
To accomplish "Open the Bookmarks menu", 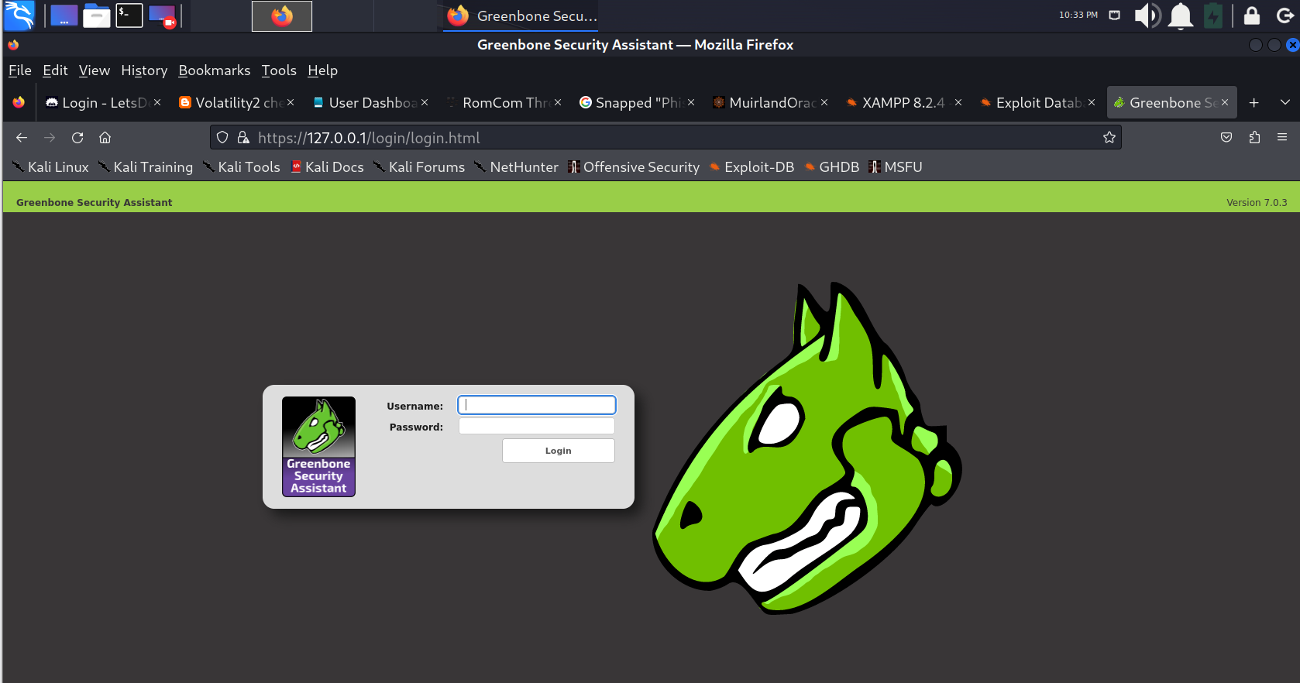I will pos(215,70).
